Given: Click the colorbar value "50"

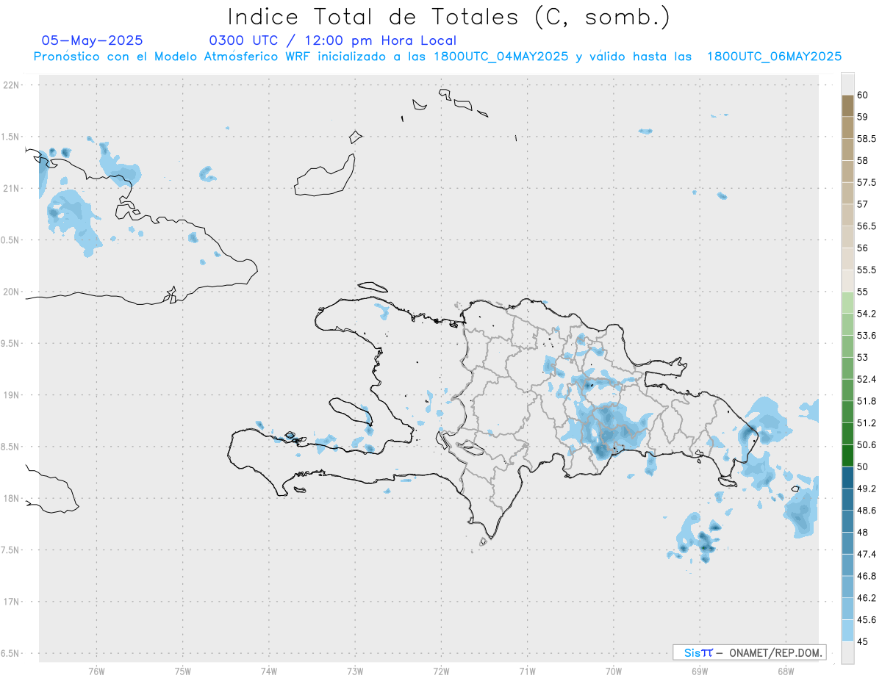Looking at the screenshot, I should point(863,466).
